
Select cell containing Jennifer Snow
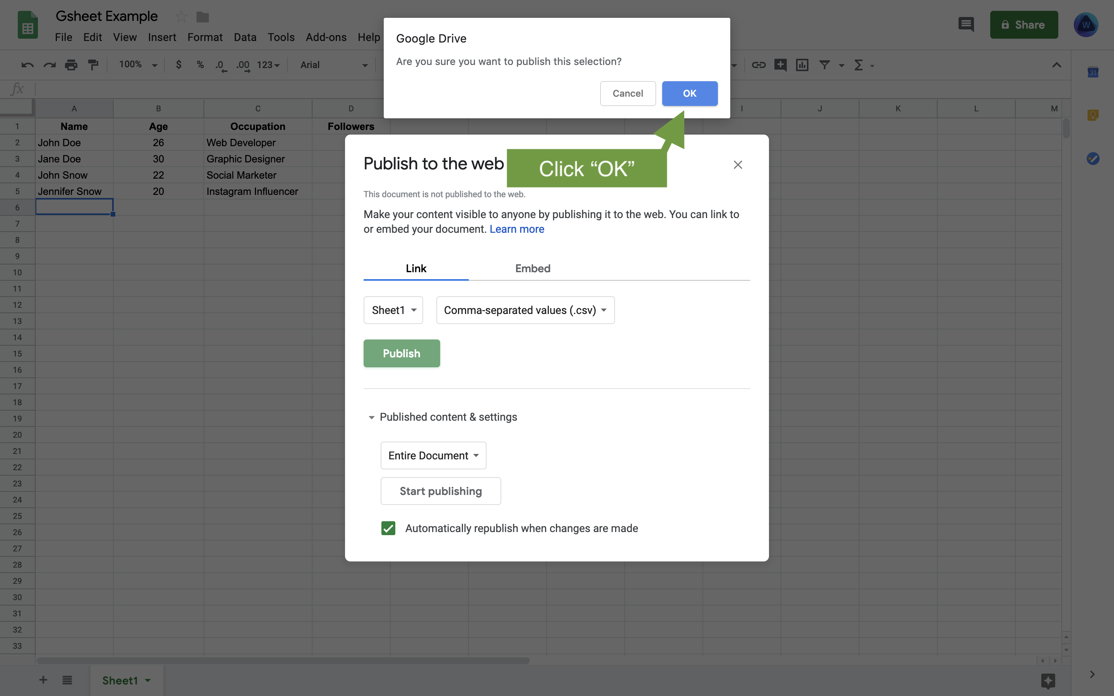(x=74, y=191)
